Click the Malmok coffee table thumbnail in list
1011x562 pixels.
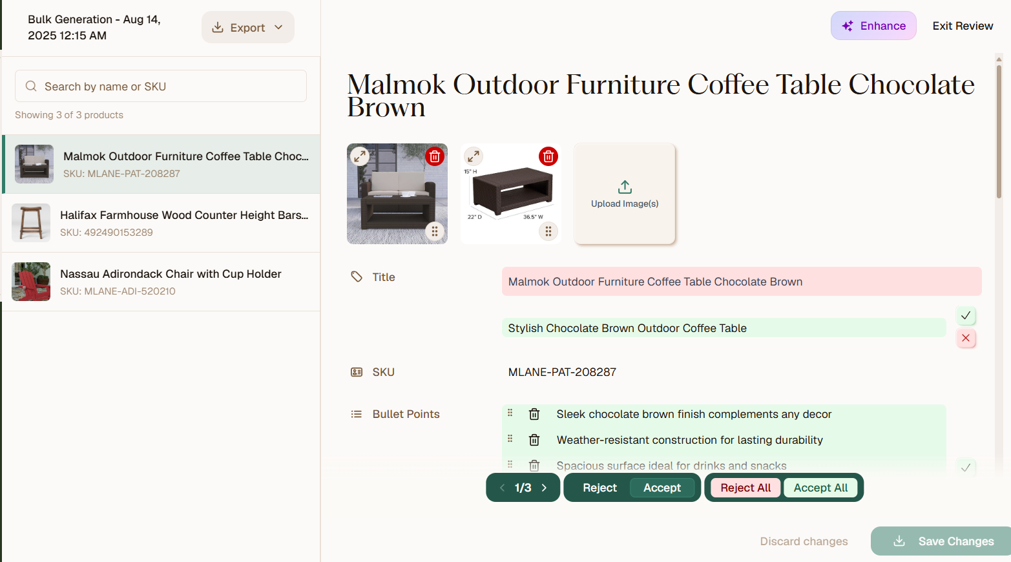[34, 164]
